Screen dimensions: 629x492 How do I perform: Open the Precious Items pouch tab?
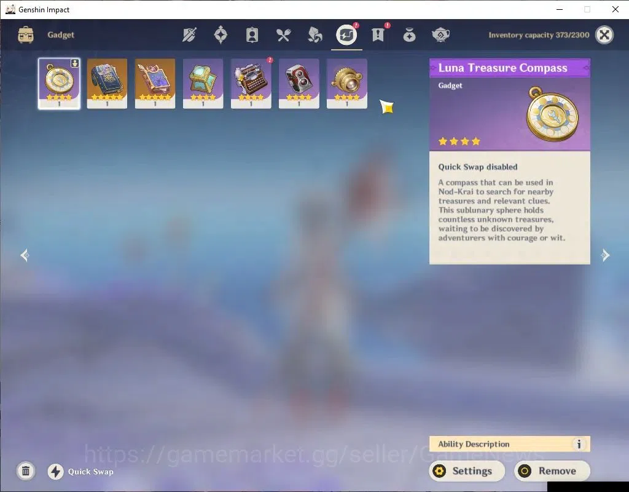click(409, 35)
